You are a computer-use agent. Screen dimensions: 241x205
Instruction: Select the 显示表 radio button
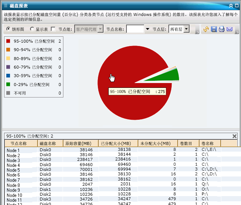coord(32,29)
